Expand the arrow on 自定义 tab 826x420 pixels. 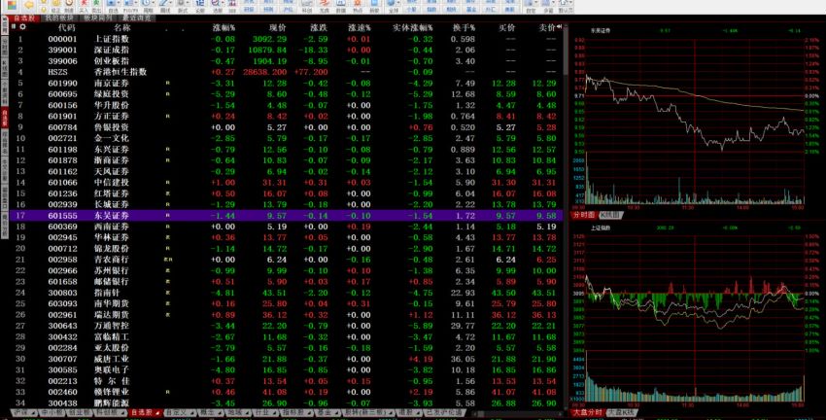pos(193,413)
